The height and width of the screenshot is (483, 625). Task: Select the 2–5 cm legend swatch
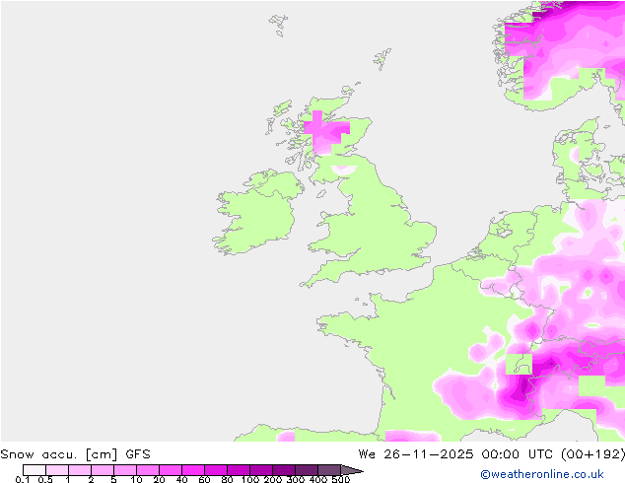103,470
